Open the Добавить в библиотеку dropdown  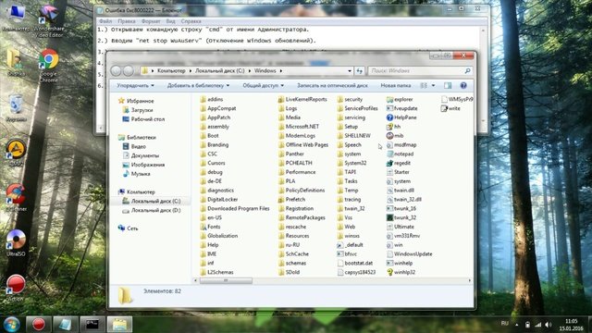[198, 86]
